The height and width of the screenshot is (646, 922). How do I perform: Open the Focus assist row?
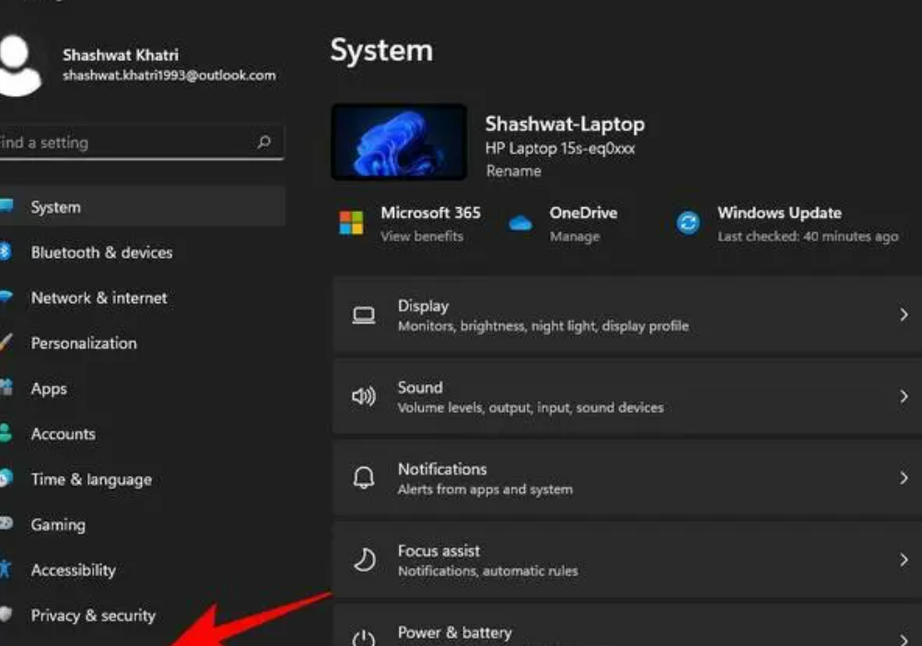[627, 559]
